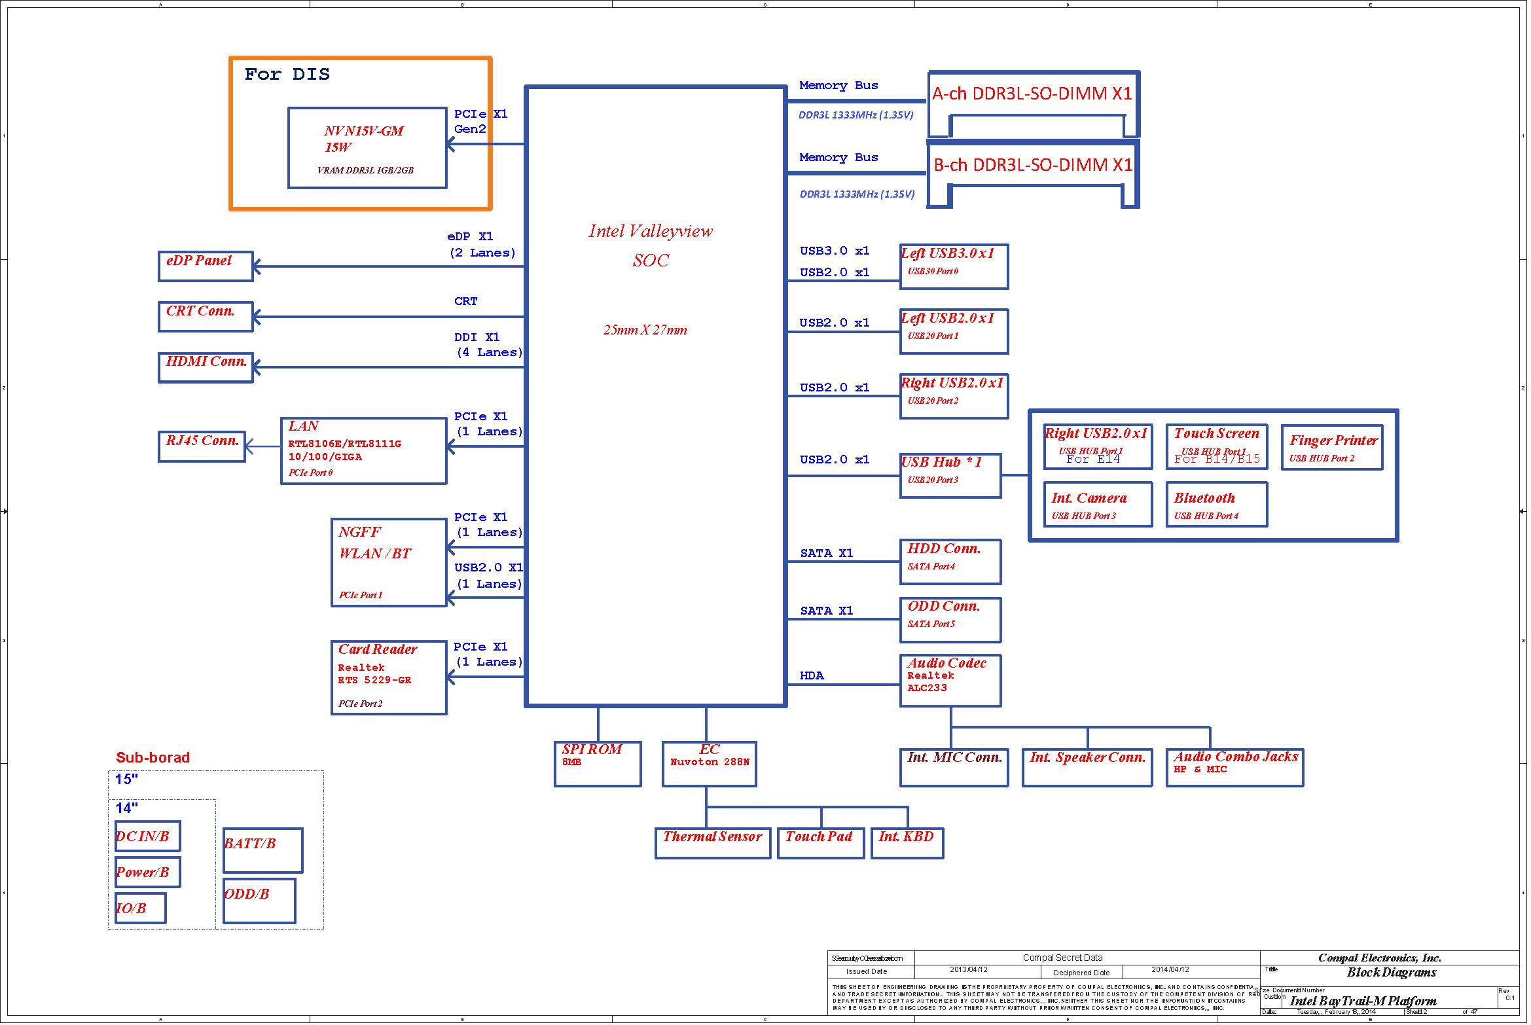The width and height of the screenshot is (1531, 1025).
Task: Click the Finger Printer box
Action: click(1333, 448)
